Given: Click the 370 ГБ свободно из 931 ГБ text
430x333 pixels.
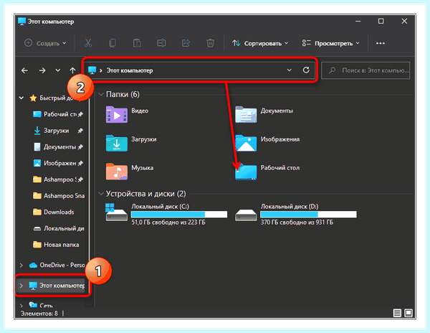Looking at the screenshot, I should pos(297,222).
